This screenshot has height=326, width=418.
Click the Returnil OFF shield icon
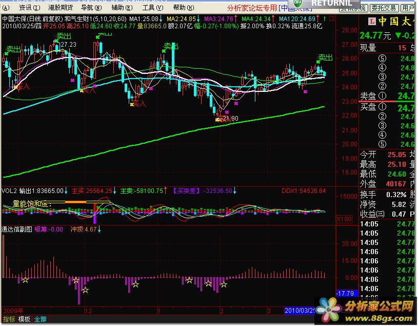(297, 3)
